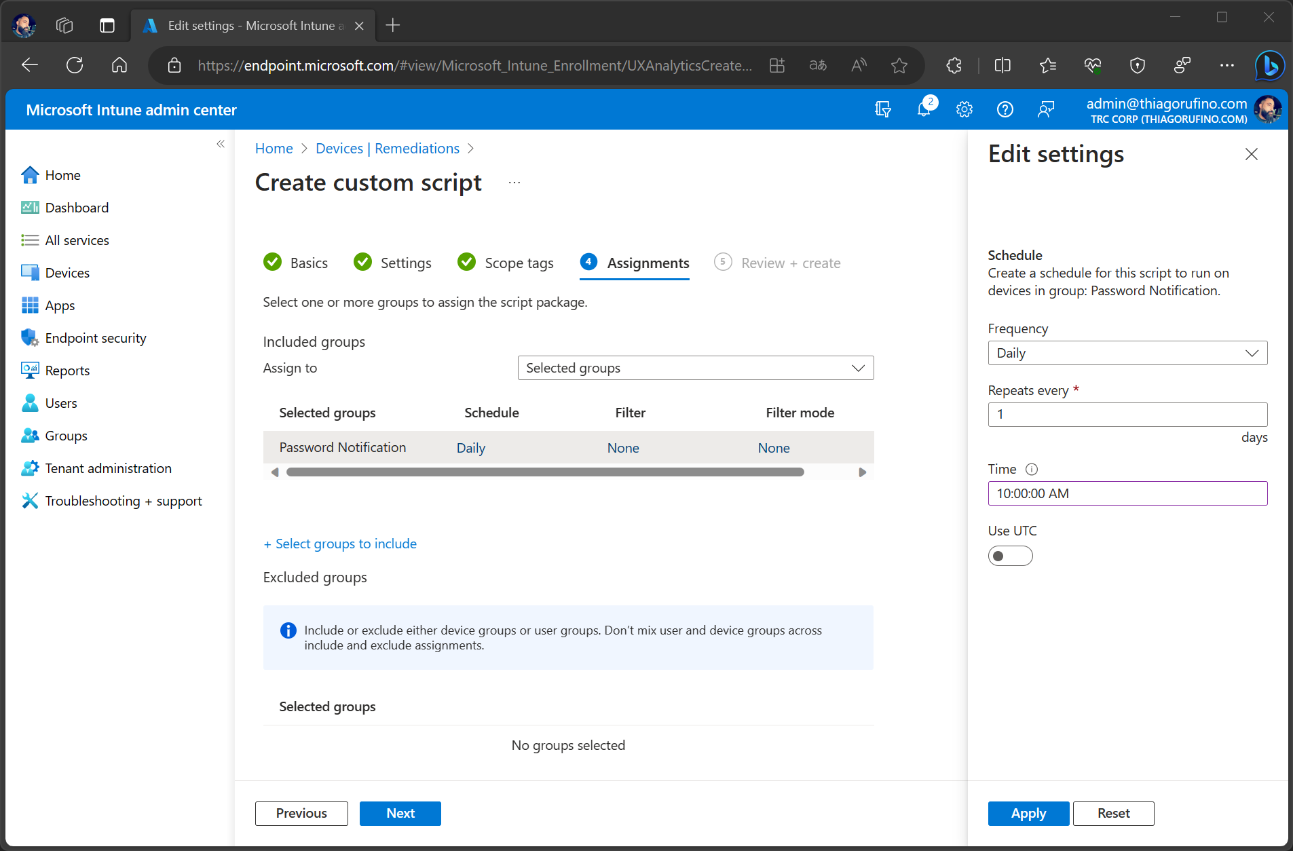
Task: Refresh the page in the browser
Action: pos(75,65)
